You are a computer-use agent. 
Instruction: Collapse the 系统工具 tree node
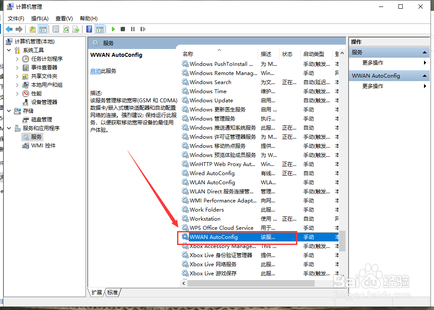coord(9,50)
